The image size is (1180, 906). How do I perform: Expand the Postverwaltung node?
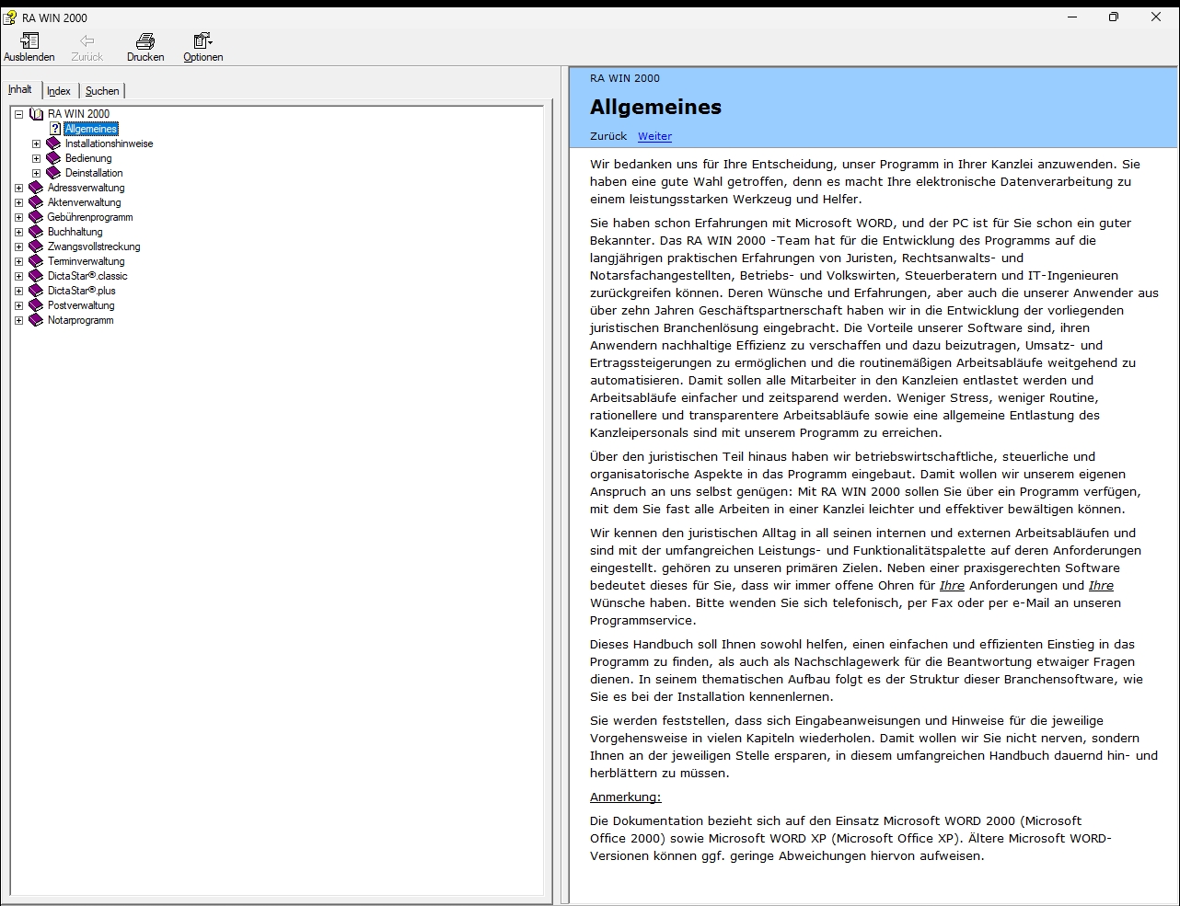pos(18,305)
